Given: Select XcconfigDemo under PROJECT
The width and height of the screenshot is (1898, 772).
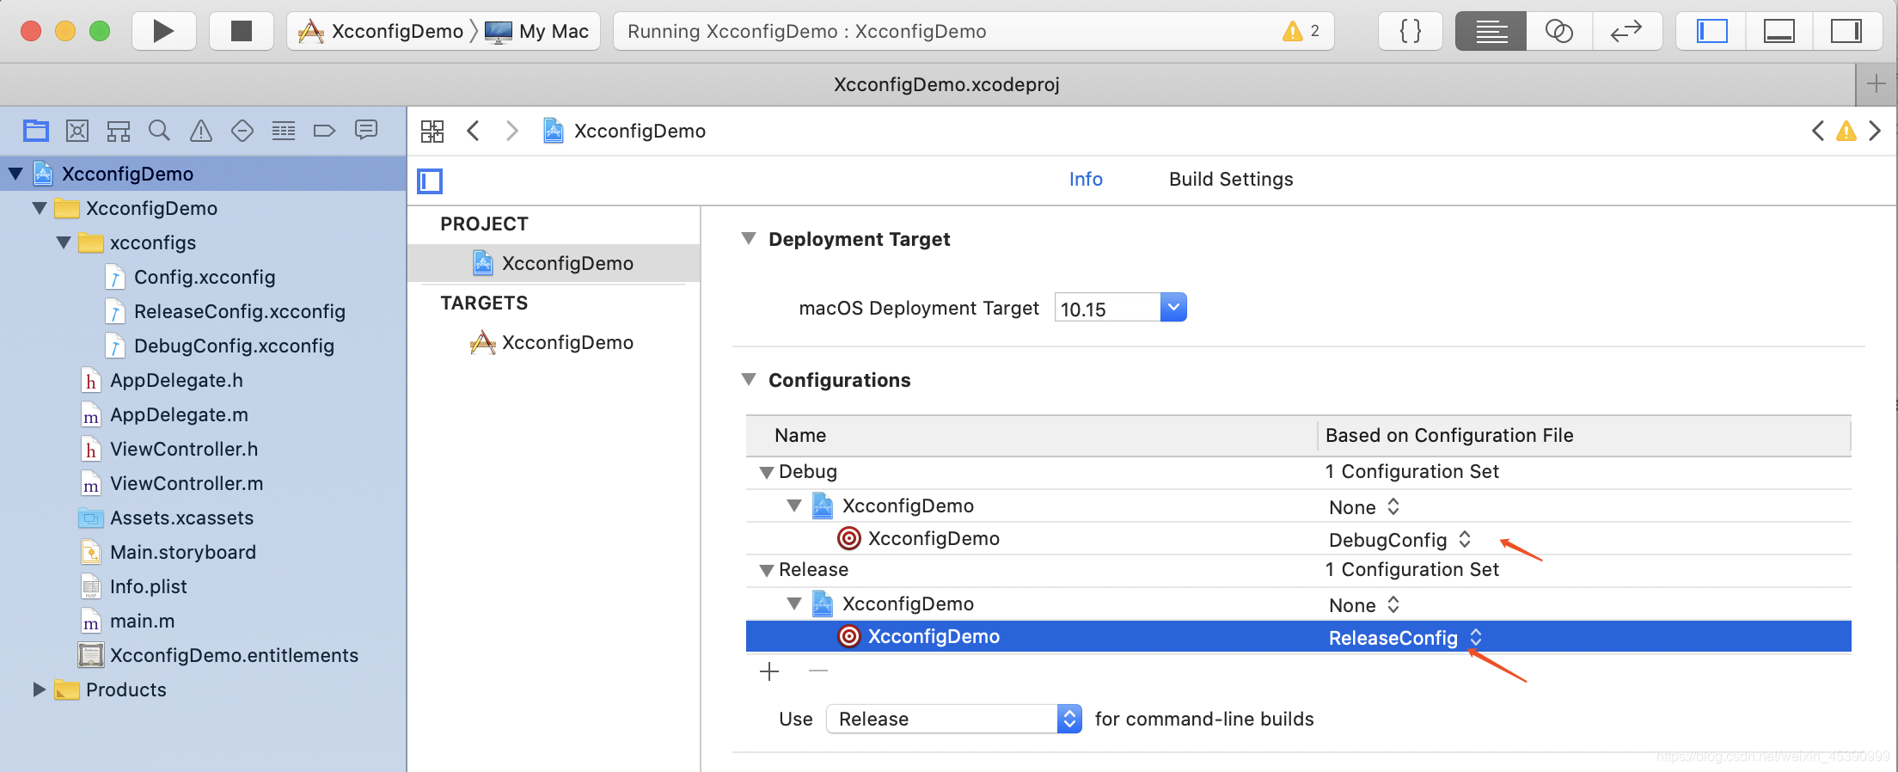Looking at the screenshot, I should 554,263.
